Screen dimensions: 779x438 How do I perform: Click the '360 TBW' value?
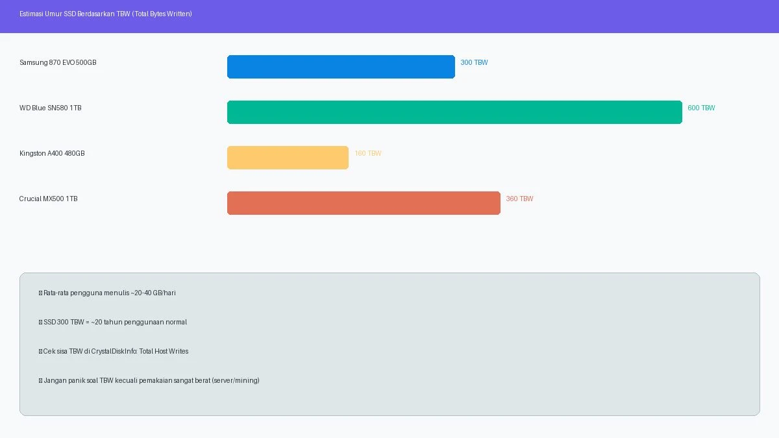coord(520,199)
